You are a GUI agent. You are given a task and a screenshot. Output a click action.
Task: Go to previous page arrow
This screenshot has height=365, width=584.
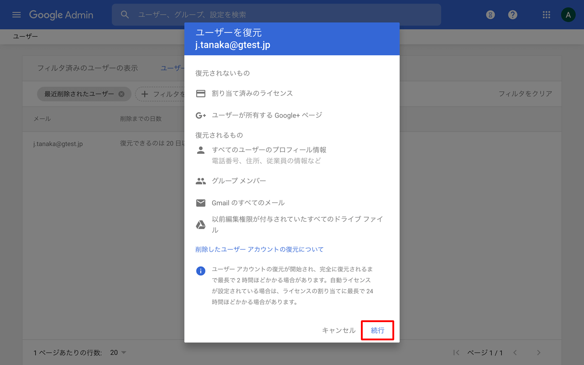(515, 353)
